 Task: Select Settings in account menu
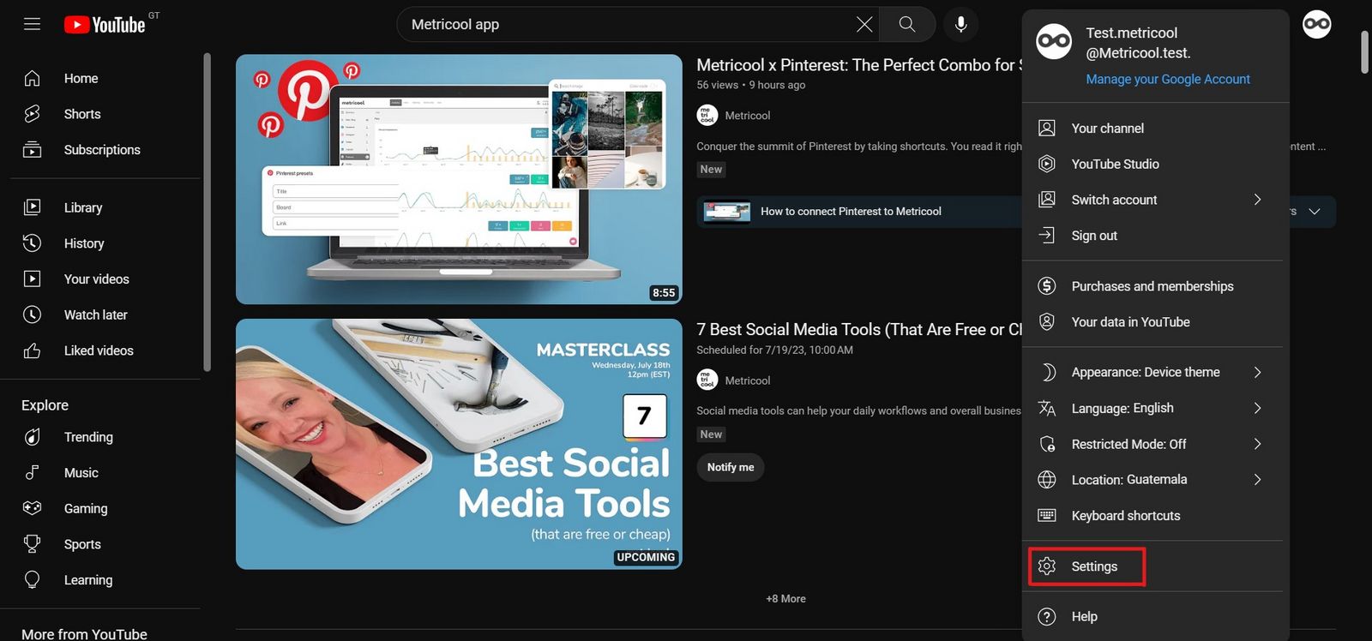pos(1093,566)
